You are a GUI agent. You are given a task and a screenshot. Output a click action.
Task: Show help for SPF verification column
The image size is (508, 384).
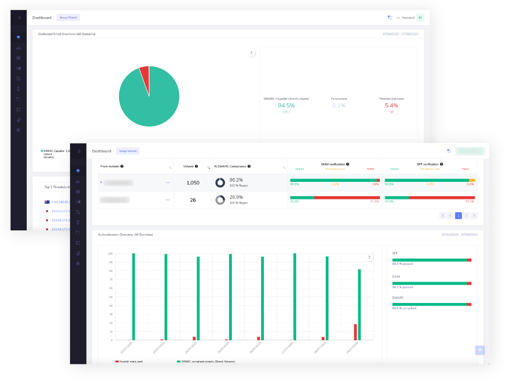pos(442,164)
